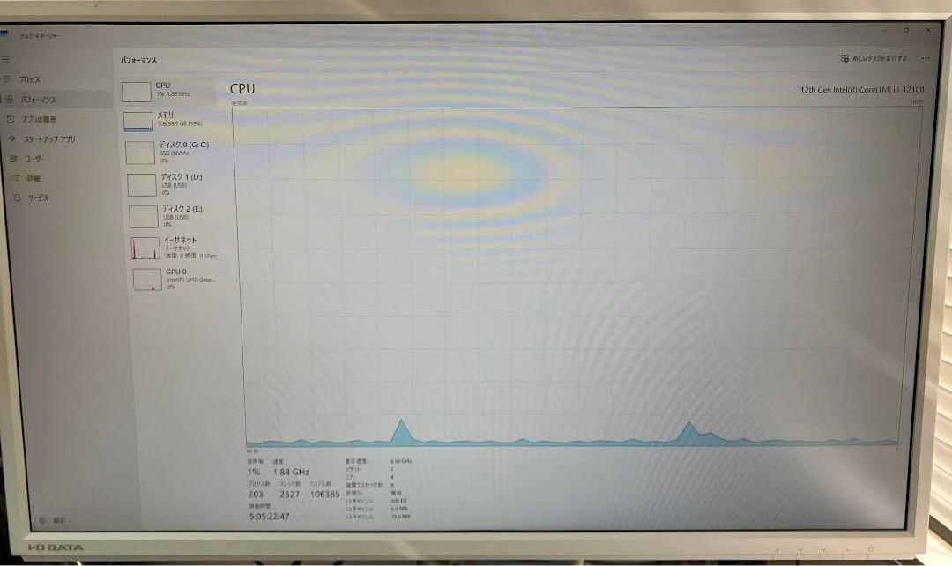This screenshot has width=952, height=566.
Task: Click the settings gear icon
Action: [x=42, y=520]
